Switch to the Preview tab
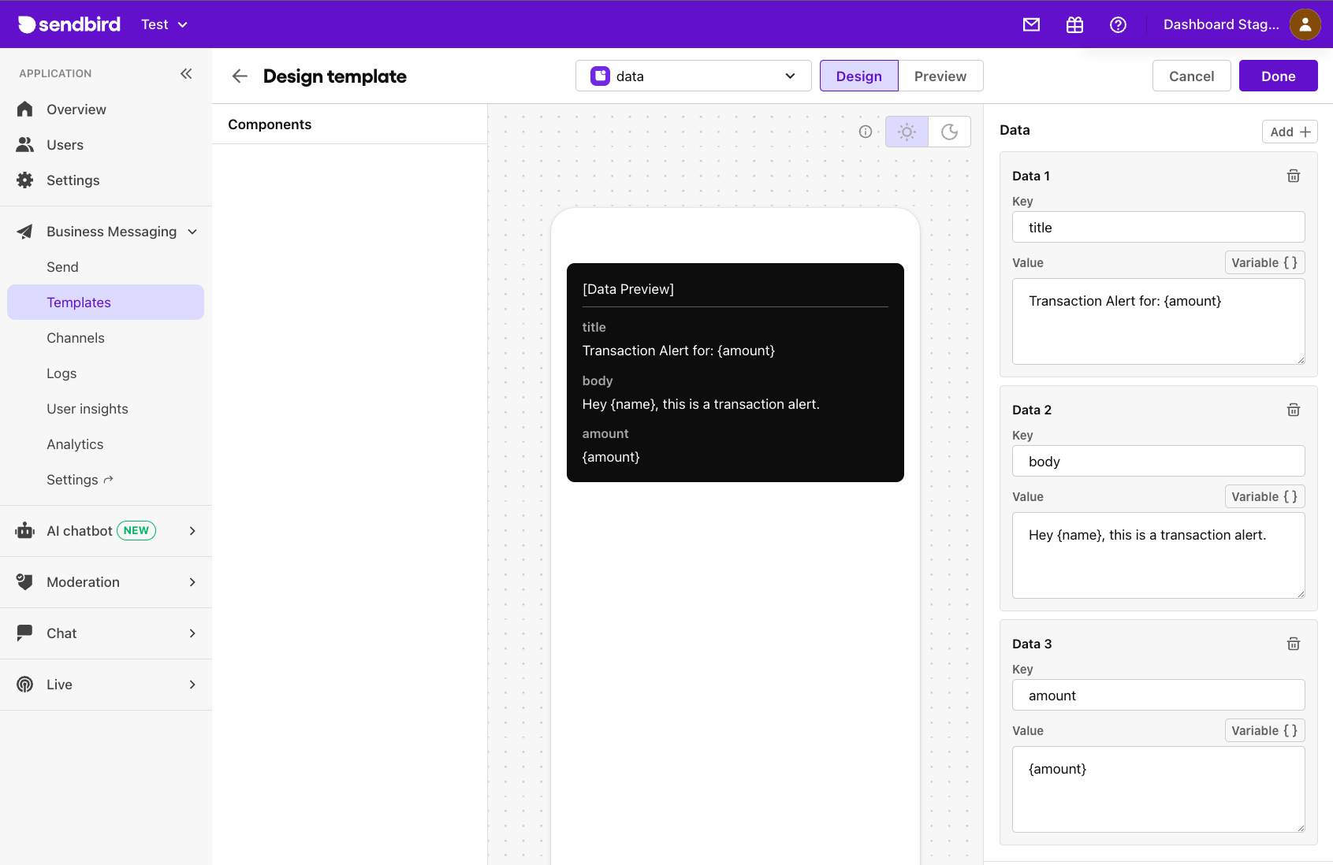 pos(940,76)
